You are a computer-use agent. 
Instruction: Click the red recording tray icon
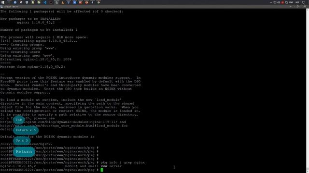(x=282, y=2)
